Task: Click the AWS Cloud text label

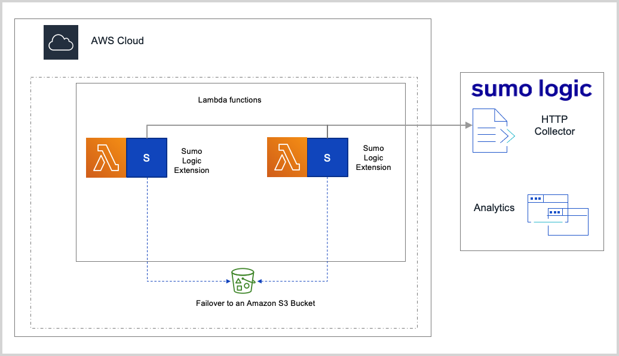Action: tap(117, 41)
